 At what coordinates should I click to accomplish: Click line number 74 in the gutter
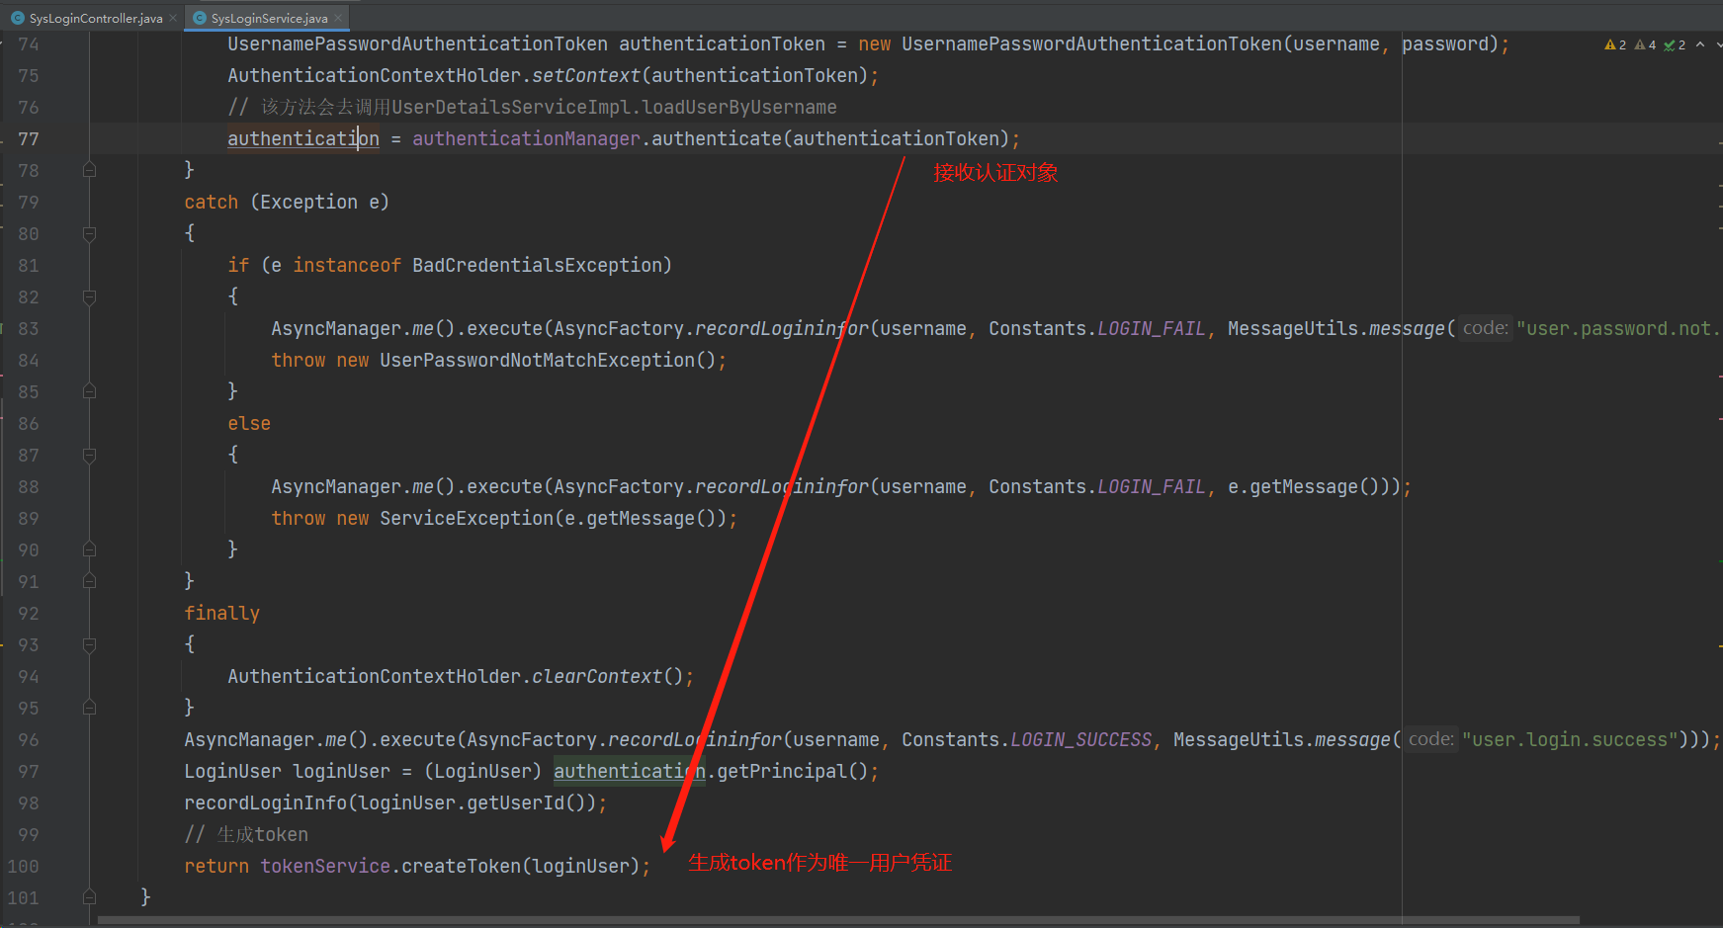click(29, 44)
